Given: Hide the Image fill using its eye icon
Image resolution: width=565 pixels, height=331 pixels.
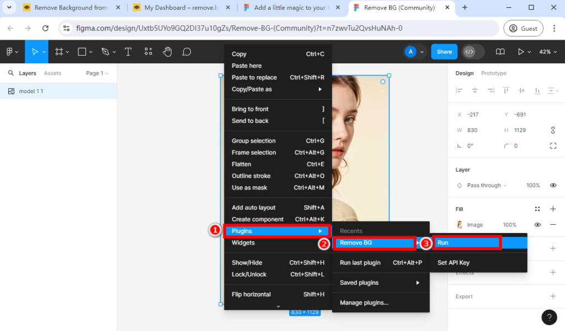Looking at the screenshot, I should click(x=537, y=224).
